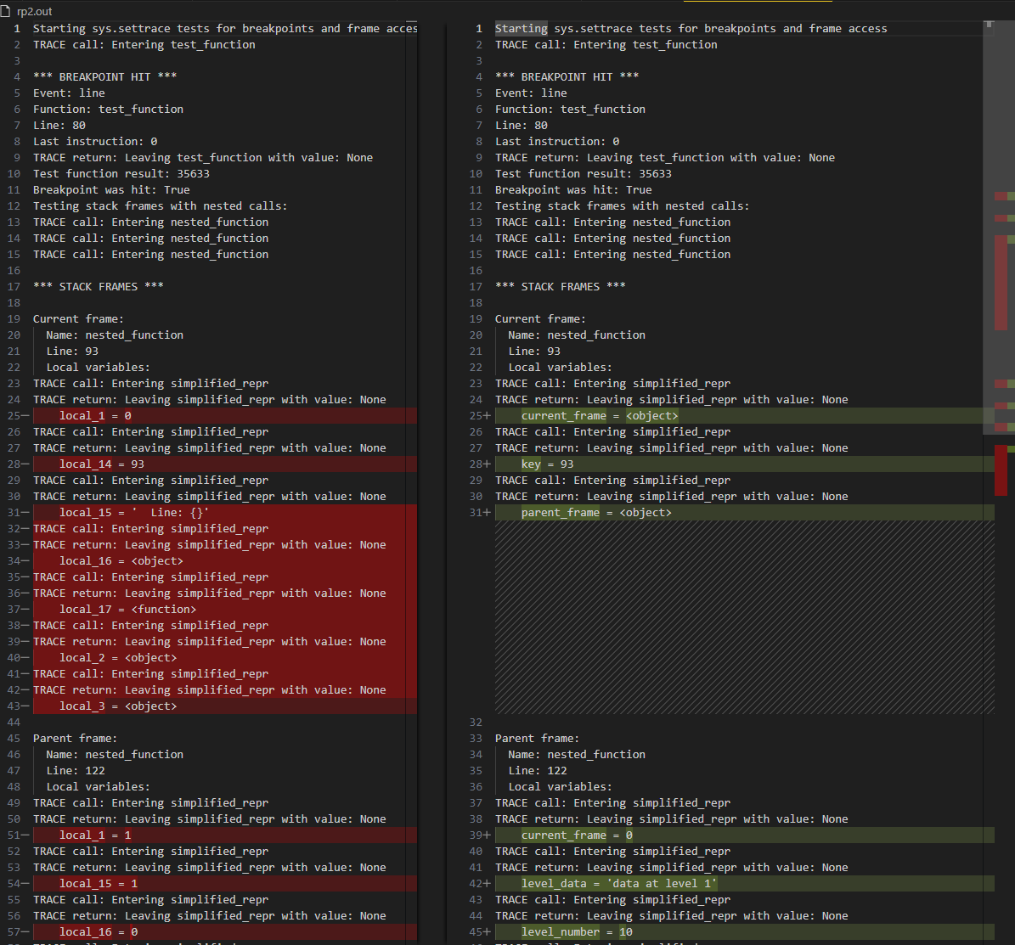Click 'Test function result: 35633' in left pane

point(121,173)
